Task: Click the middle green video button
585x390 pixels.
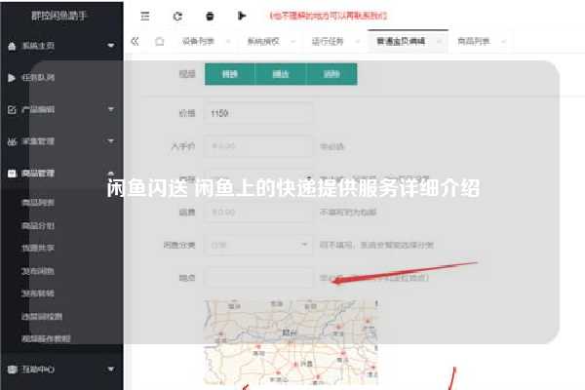Action: (281, 74)
